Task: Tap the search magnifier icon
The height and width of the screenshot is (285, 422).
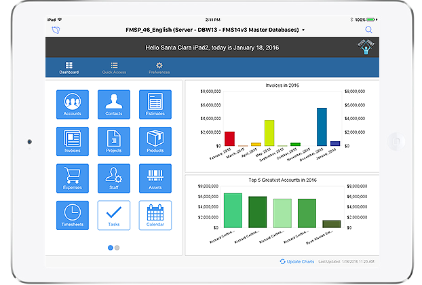Action: [x=368, y=30]
